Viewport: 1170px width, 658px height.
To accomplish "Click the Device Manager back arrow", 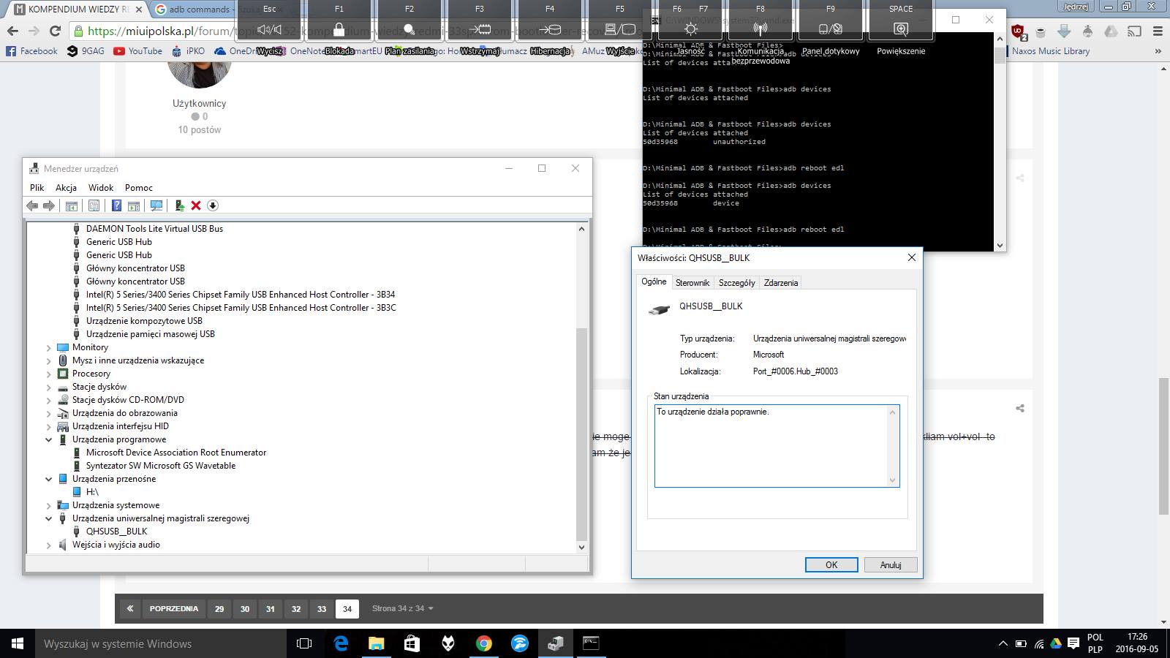I will [x=32, y=206].
